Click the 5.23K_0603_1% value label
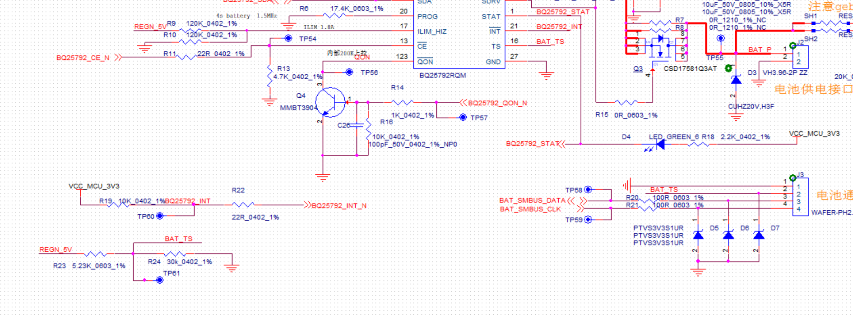Viewport: 853px width, 317px height. click(x=98, y=266)
